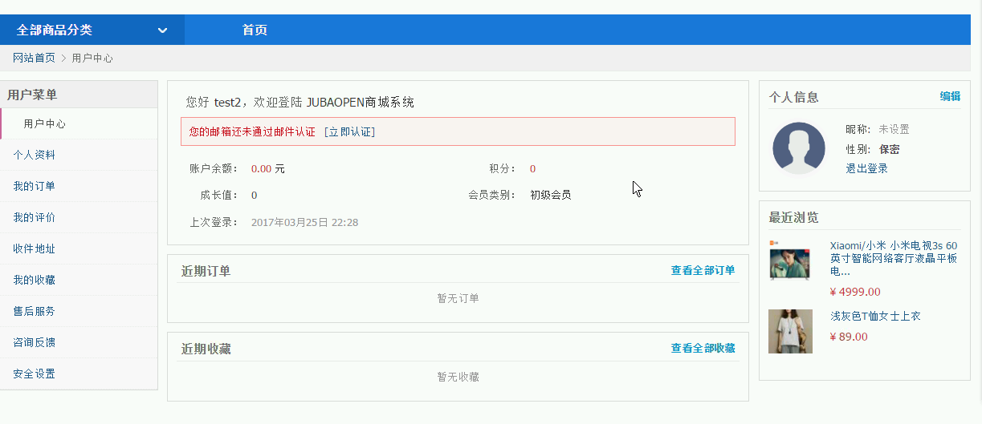
Task: Open 我的收藏 in the sidebar
Action: pos(34,280)
